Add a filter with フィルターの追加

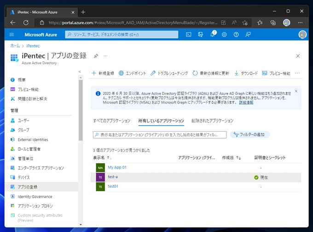click(250, 135)
